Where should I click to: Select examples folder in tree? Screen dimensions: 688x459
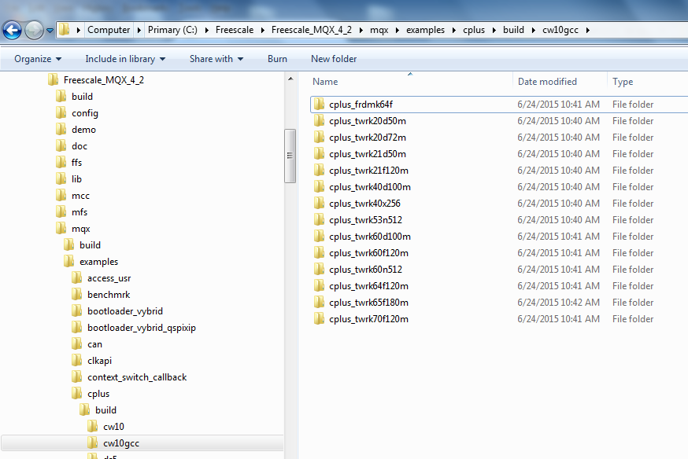98,262
